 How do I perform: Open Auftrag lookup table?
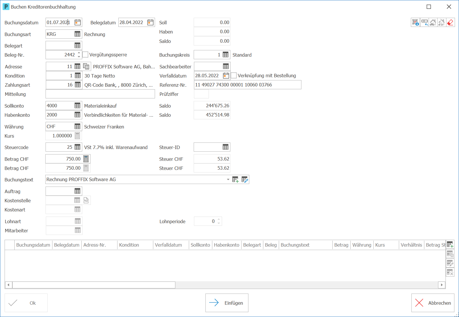77,191
